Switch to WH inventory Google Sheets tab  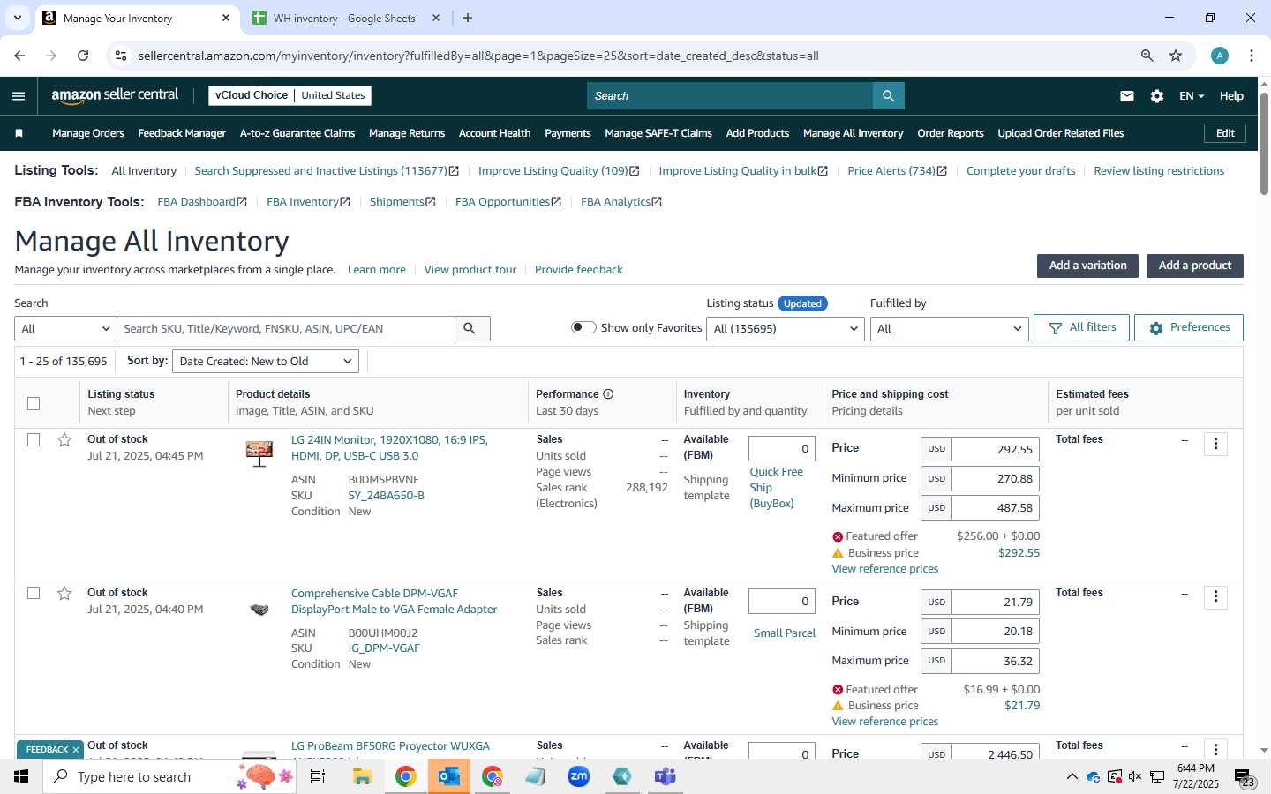click(x=344, y=18)
